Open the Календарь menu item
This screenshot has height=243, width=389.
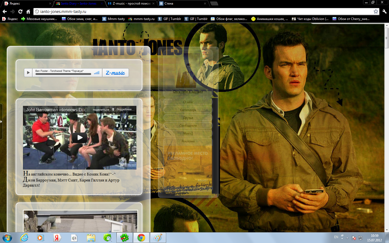[188, 110]
